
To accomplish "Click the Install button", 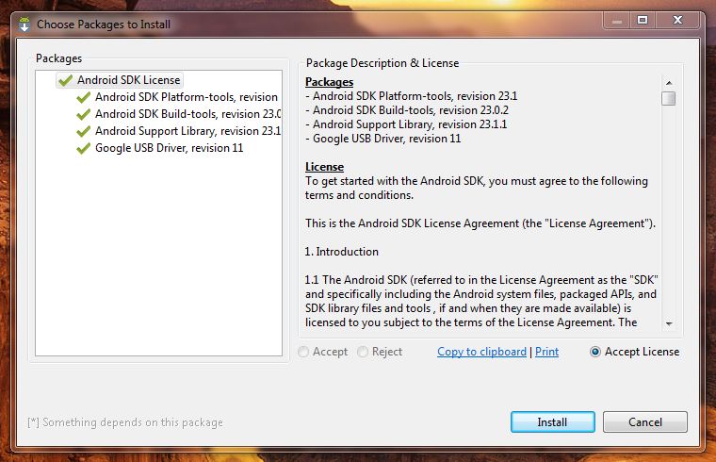I will click(552, 421).
